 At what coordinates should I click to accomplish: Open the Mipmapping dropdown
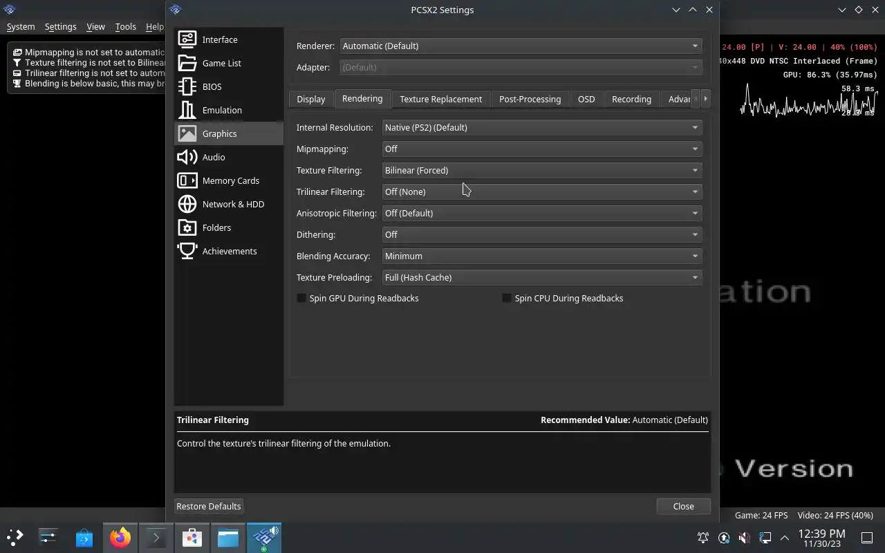(542, 149)
